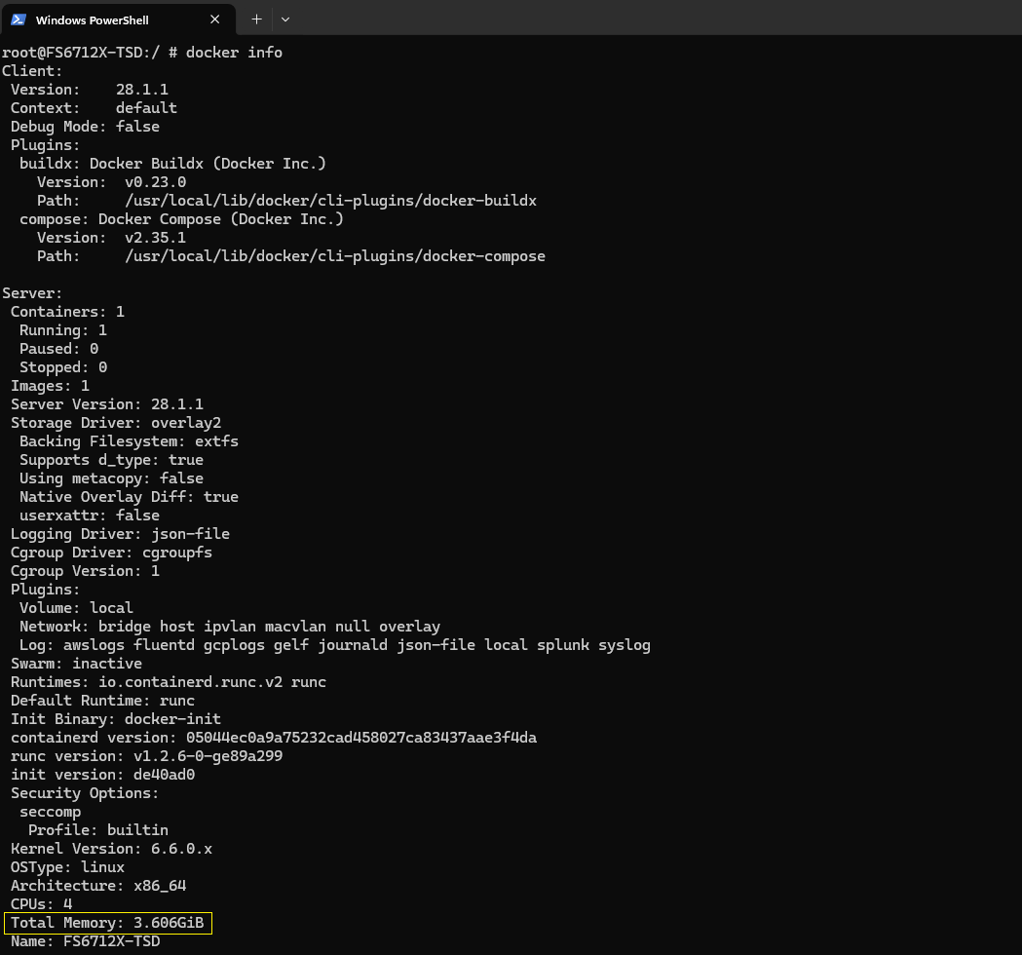Click the Init Binary docker-init line

point(115,719)
